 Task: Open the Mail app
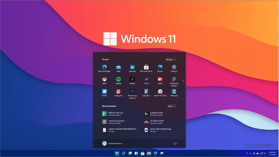point(118,68)
